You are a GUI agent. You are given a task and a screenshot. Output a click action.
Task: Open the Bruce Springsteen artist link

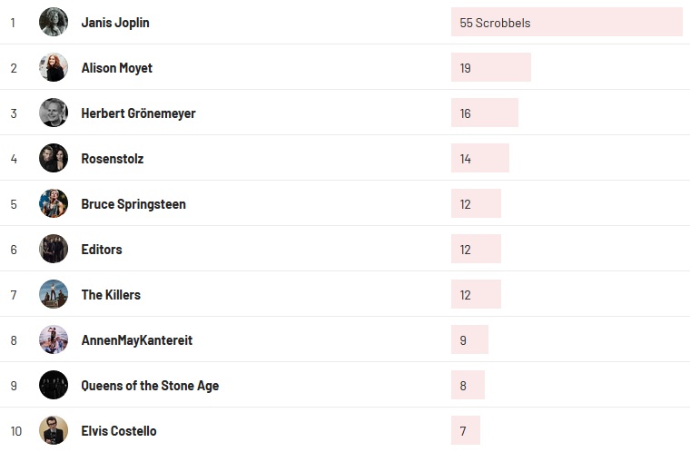tap(133, 204)
